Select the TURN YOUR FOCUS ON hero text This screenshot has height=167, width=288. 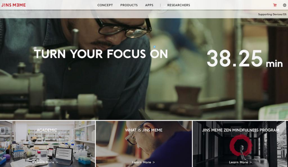pyautogui.click(x=101, y=54)
